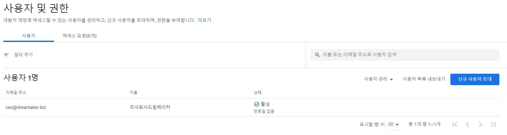The image size is (507, 135).
Task: Go to previous page arrow
Action: pos(468,125)
